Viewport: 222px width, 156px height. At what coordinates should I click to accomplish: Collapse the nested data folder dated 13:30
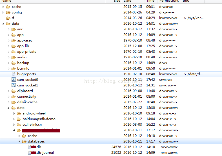8,108
